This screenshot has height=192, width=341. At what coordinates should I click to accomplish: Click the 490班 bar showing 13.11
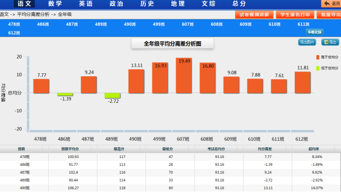coord(136,81)
